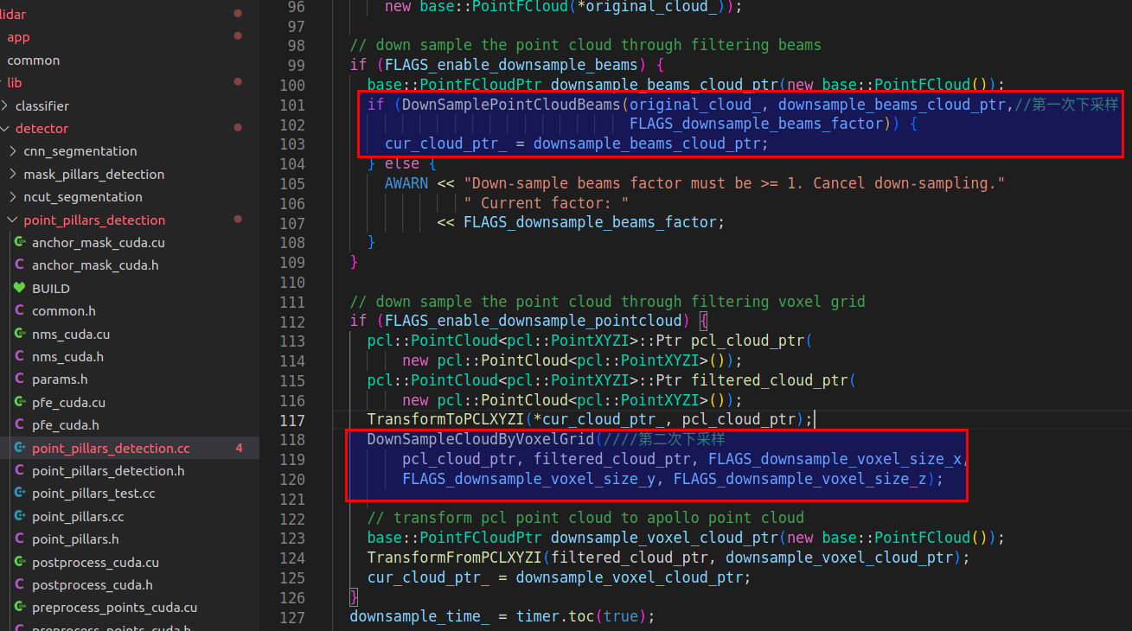Click the "Current factor" string on line 106
1132x631 pixels.
coord(546,203)
